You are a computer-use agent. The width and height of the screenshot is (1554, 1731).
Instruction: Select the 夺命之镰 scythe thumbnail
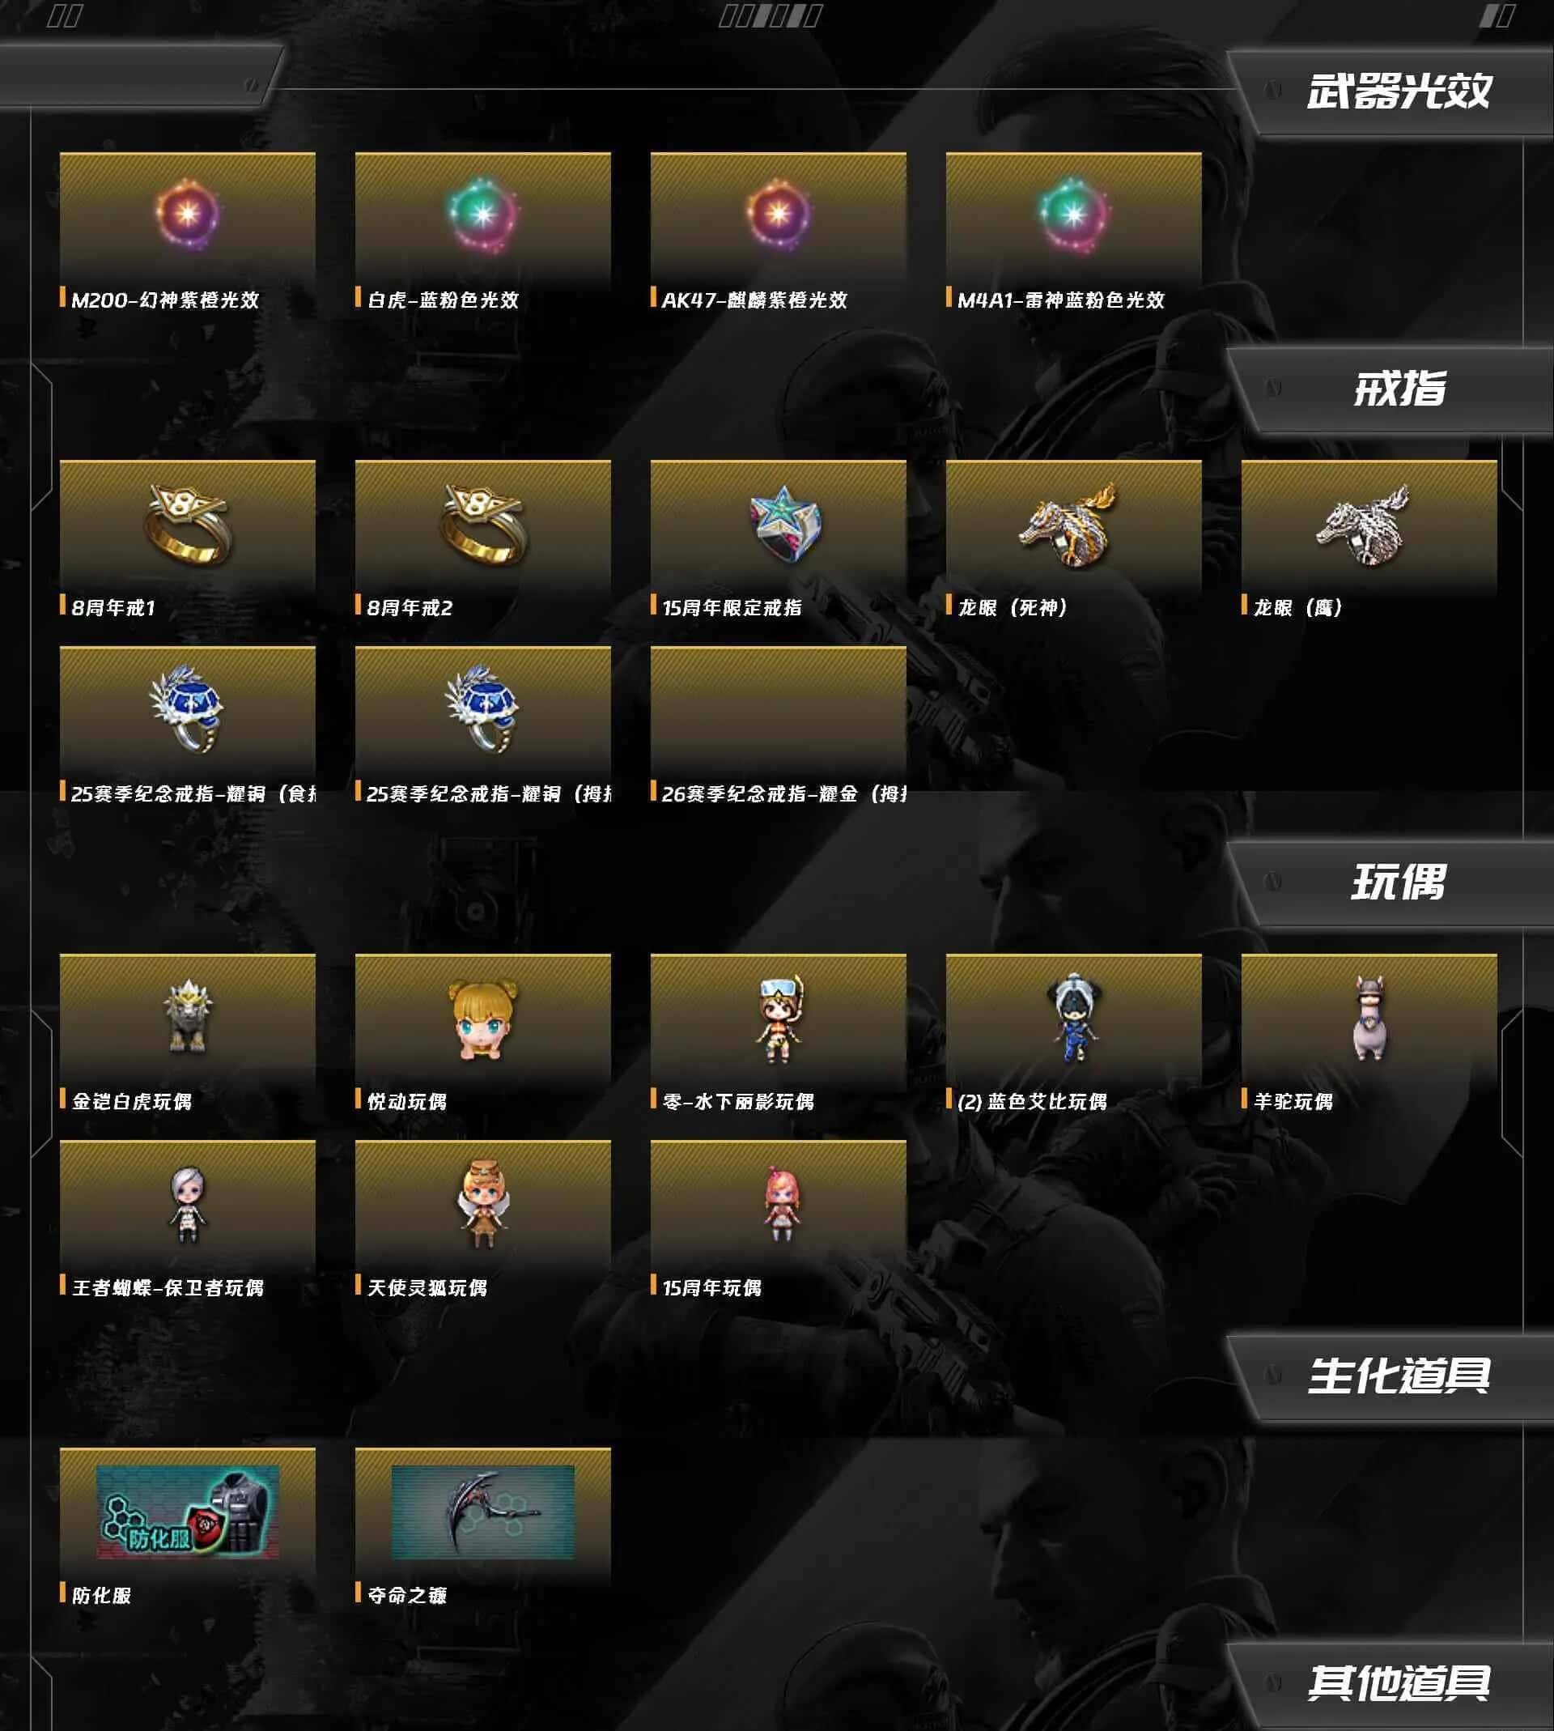click(482, 1512)
